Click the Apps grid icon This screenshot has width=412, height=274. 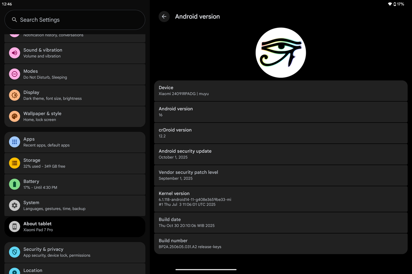pos(14,142)
